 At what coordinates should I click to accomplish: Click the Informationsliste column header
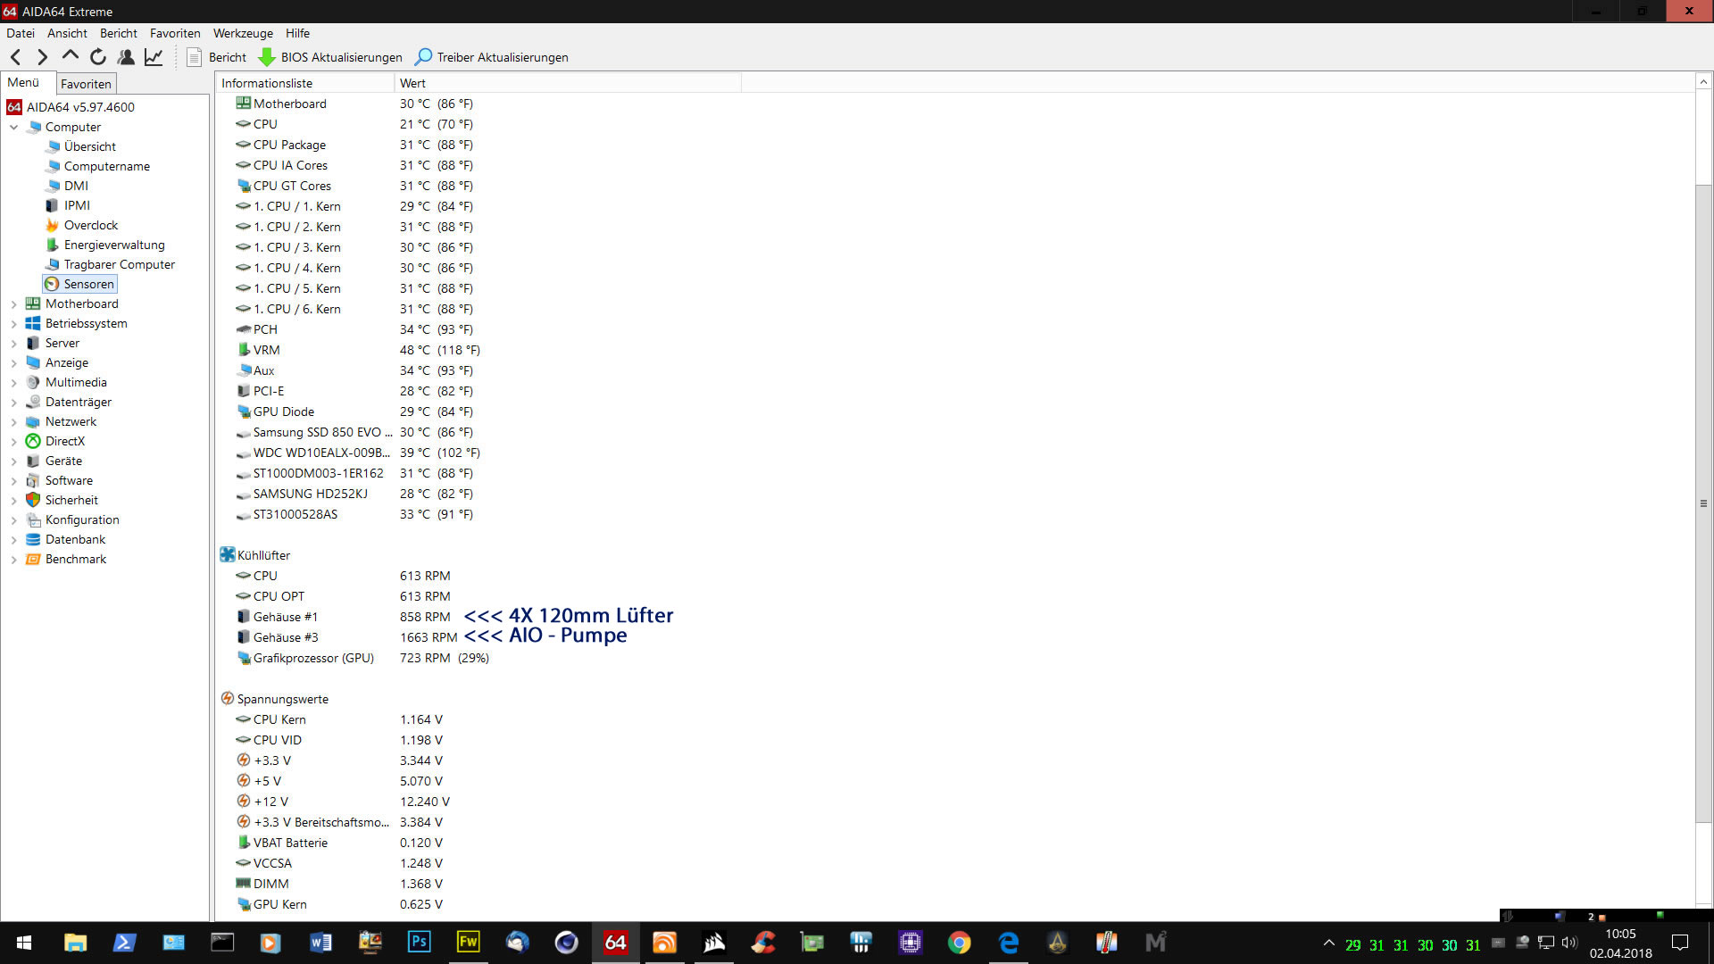pyautogui.click(x=304, y=83)
